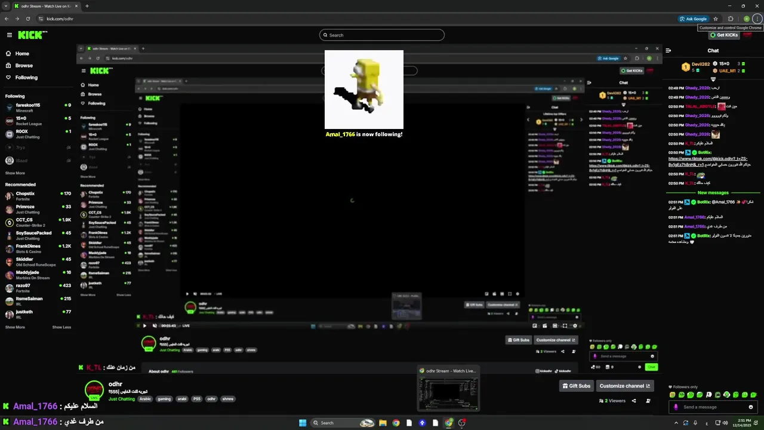Click the odhr channel avatar with LIVE badge
This screenshot has width=764, height=430.
tap(94, 391)
